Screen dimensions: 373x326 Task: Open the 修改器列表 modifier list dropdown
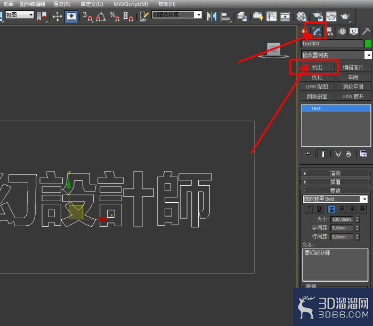[x=336, y=55]
